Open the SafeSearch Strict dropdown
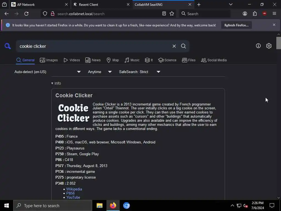Image resolution: width=281 pixels, height=211 pixels. click(140, 72)
